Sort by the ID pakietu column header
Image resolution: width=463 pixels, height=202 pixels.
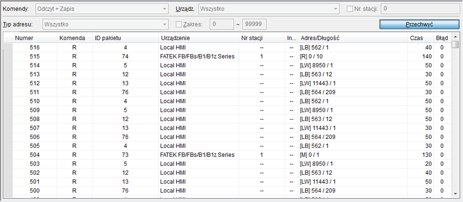pos(125,38)
